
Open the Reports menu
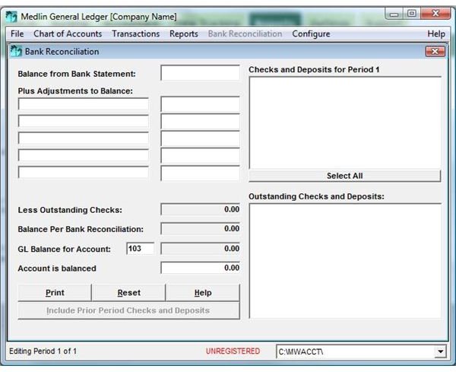[x=184, y=33]
